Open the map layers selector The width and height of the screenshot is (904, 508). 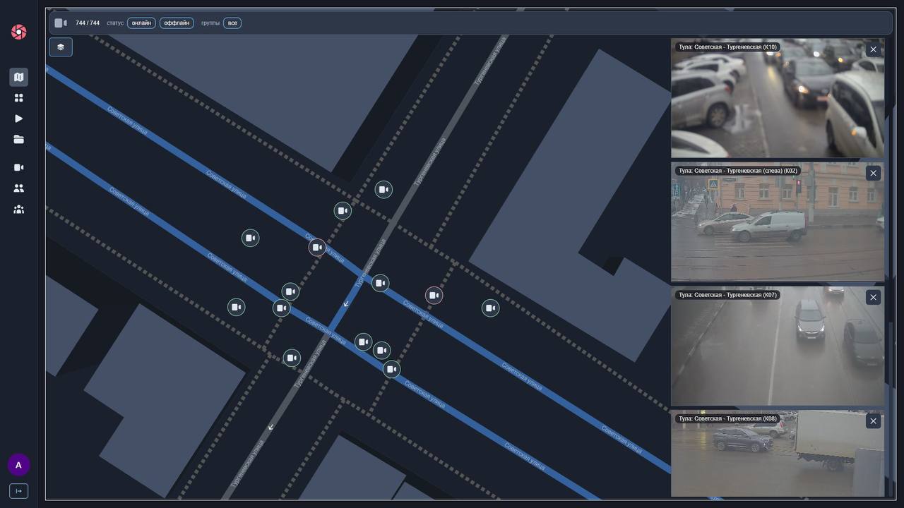pyautogui.click(x=61, y=47)
